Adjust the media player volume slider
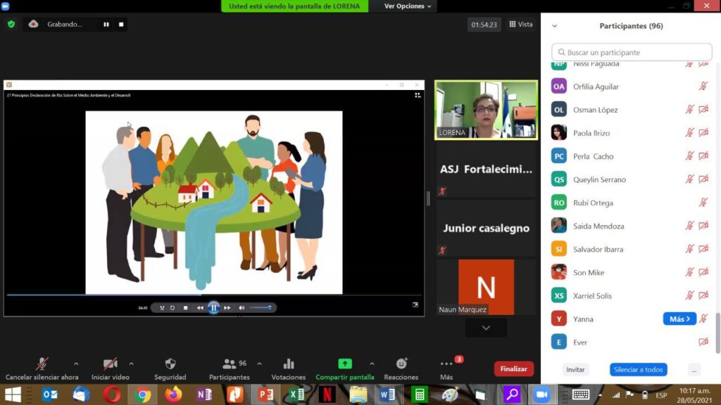The image size is (721, 405). click(x=260, y=307)
